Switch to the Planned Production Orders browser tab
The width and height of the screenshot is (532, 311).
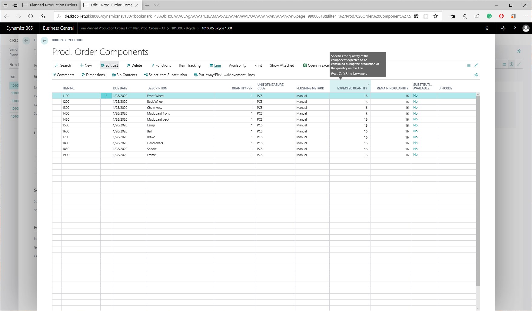[50, 5]
